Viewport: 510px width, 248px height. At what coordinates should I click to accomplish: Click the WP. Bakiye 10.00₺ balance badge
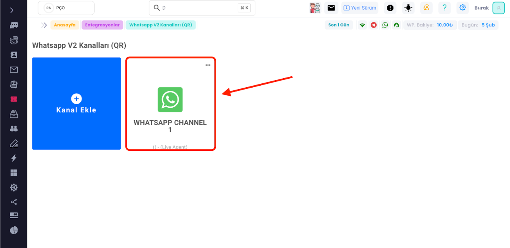point(430,25)
